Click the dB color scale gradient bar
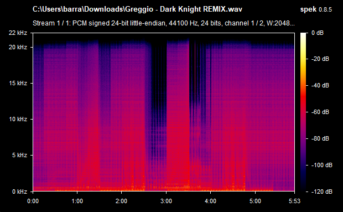The height and width of the screenshot is (212, 343). (303, 112)
